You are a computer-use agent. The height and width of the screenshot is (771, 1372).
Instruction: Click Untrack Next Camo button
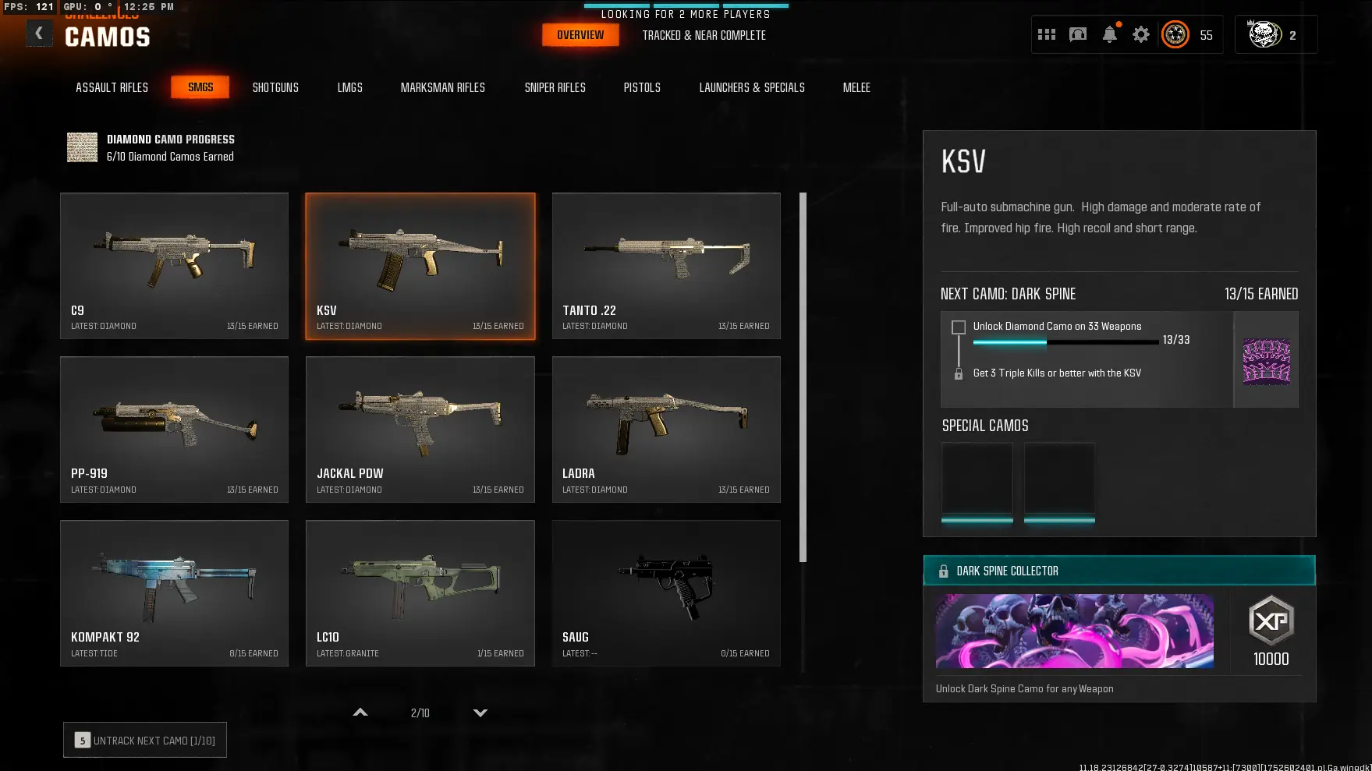click(x=145, y=740)
